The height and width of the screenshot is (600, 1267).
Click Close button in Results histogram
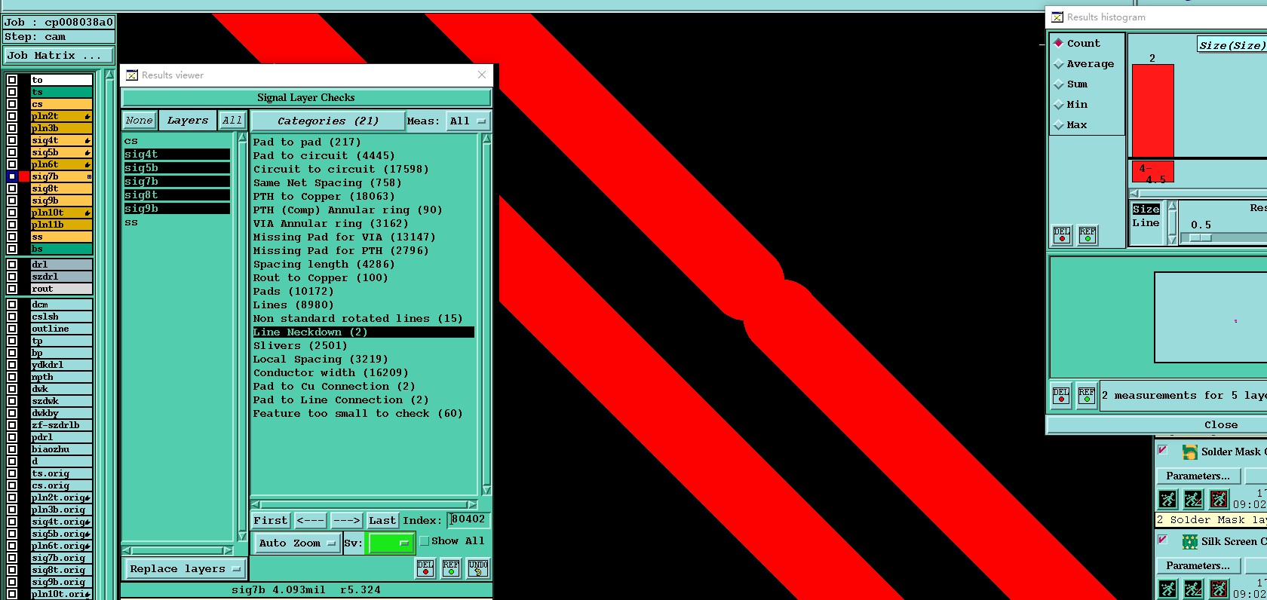pos(1220,425)
